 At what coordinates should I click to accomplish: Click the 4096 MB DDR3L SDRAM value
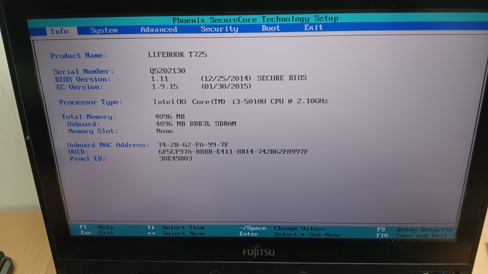pos(196,124)
